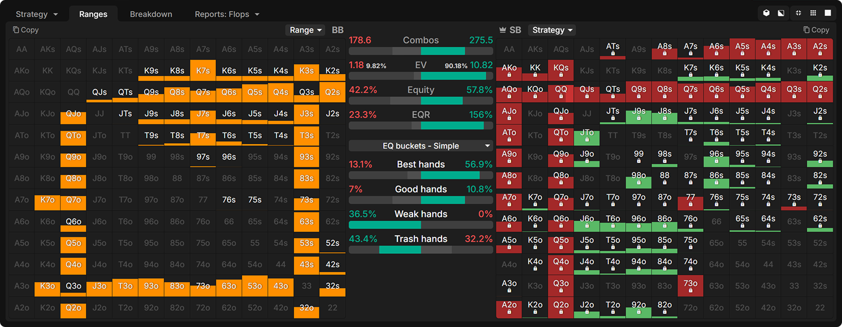Open the Reports: Flops tab
This screenshot has width=842, height=327.
227,14
